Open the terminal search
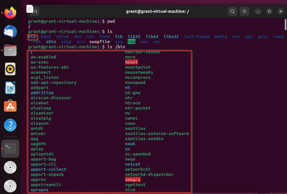This screenshot has width=287, height=194. pos(232,11)
